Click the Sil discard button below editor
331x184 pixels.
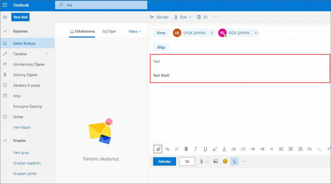[187, 161]
